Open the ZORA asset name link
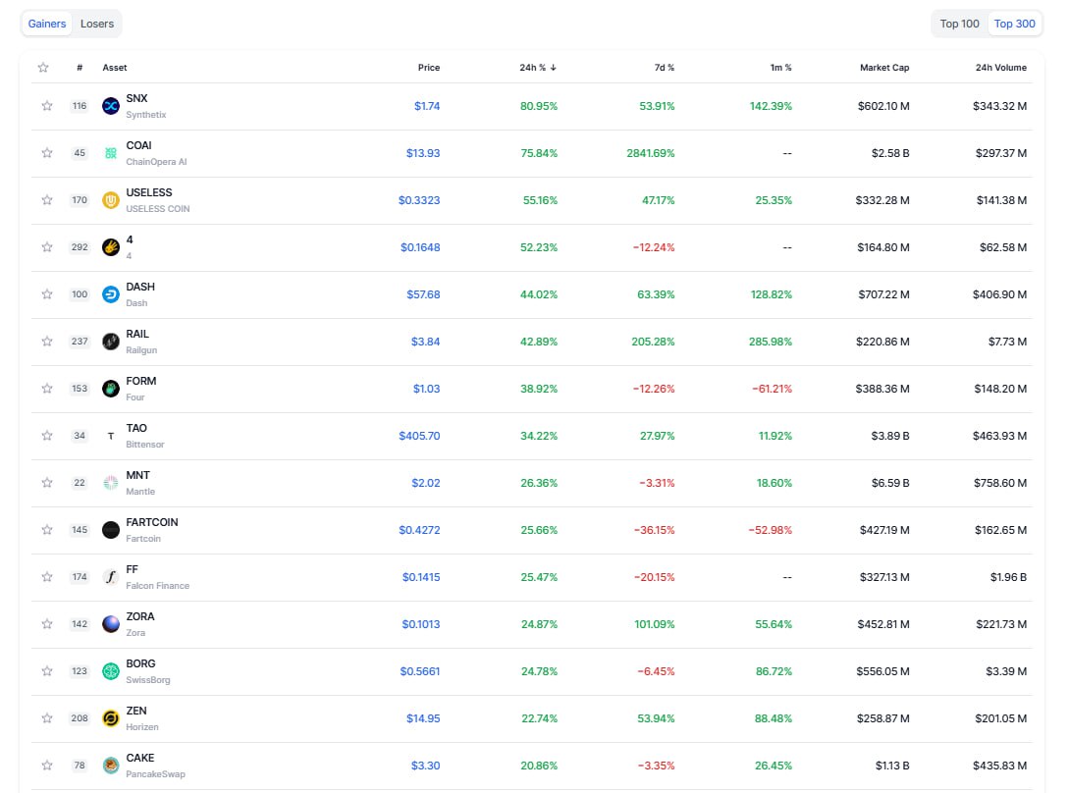Viewport: 1068px width, 793px height. pyautogui.click(x=140, y=616)
